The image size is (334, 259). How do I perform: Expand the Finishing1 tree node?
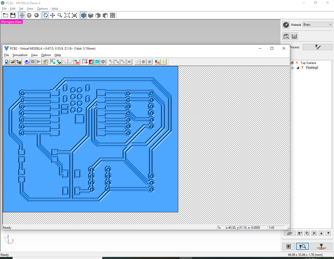tap(292, 67)
